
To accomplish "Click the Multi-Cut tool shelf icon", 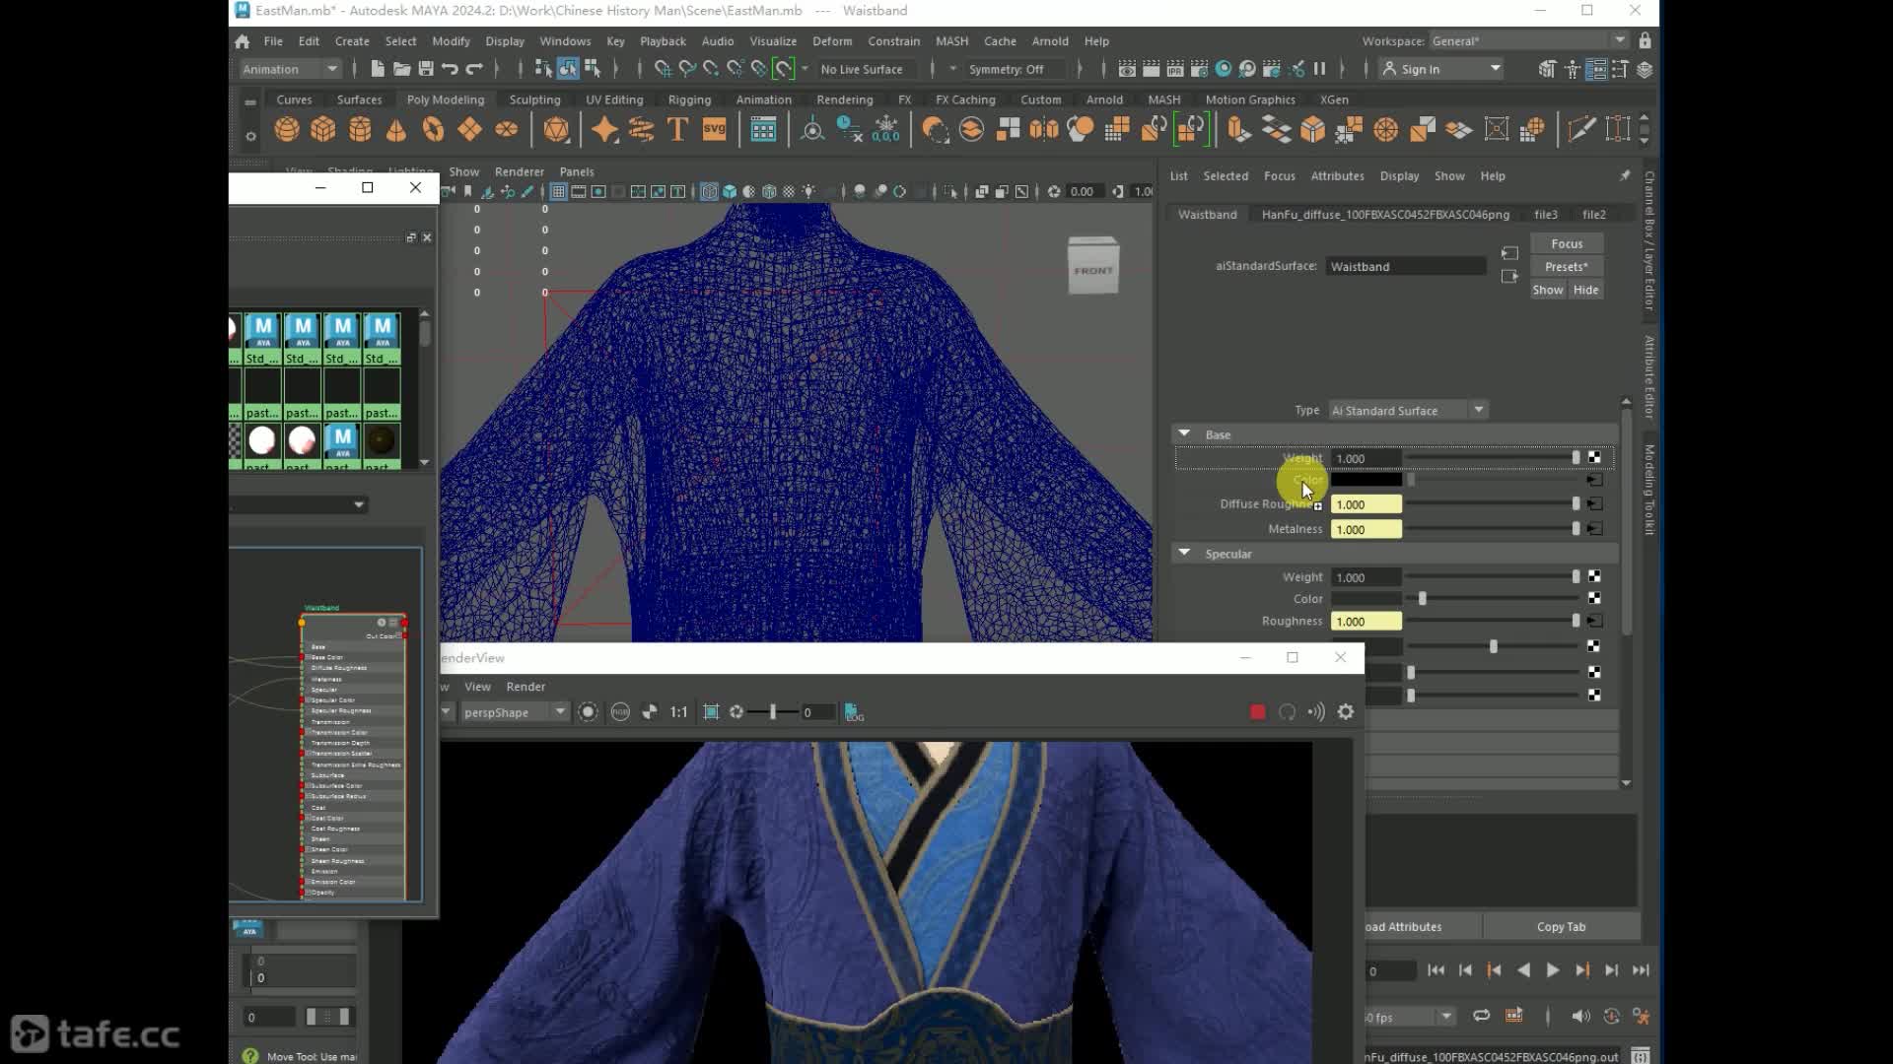I will 1581,129.
